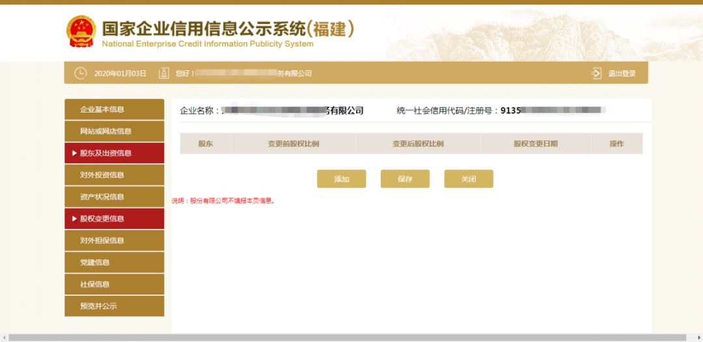Select 股东及出资信息 menu item

pos(105,153)
